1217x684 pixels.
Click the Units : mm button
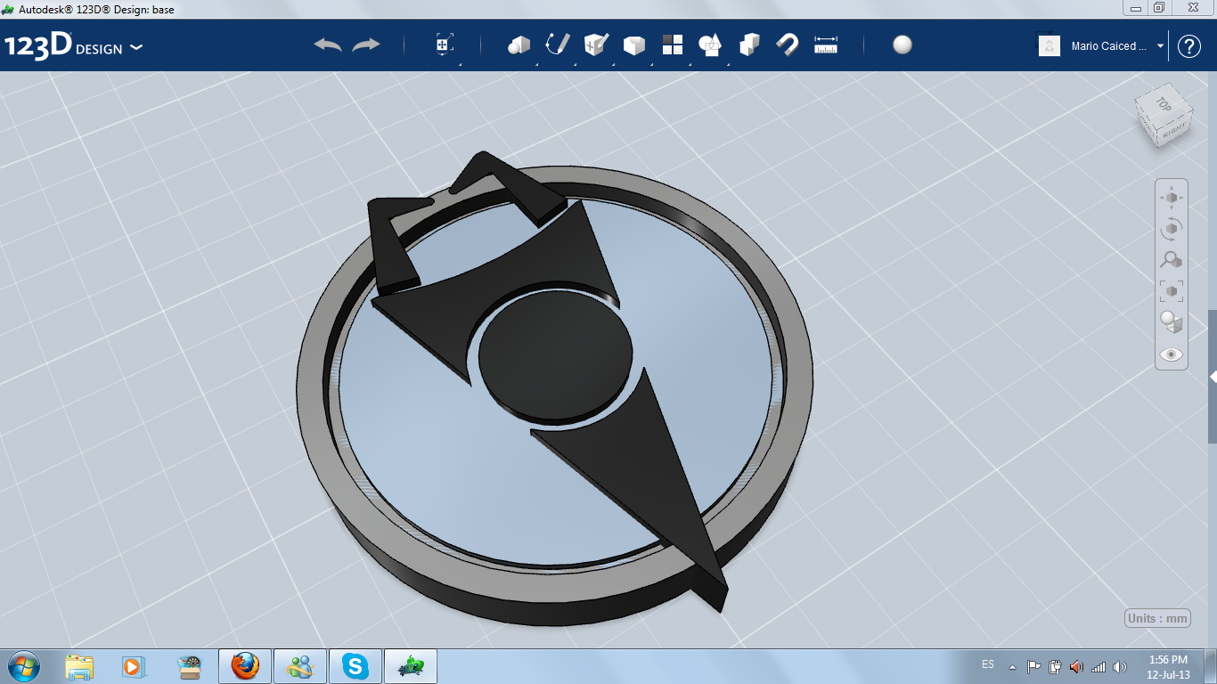[x=1157, y=618]
